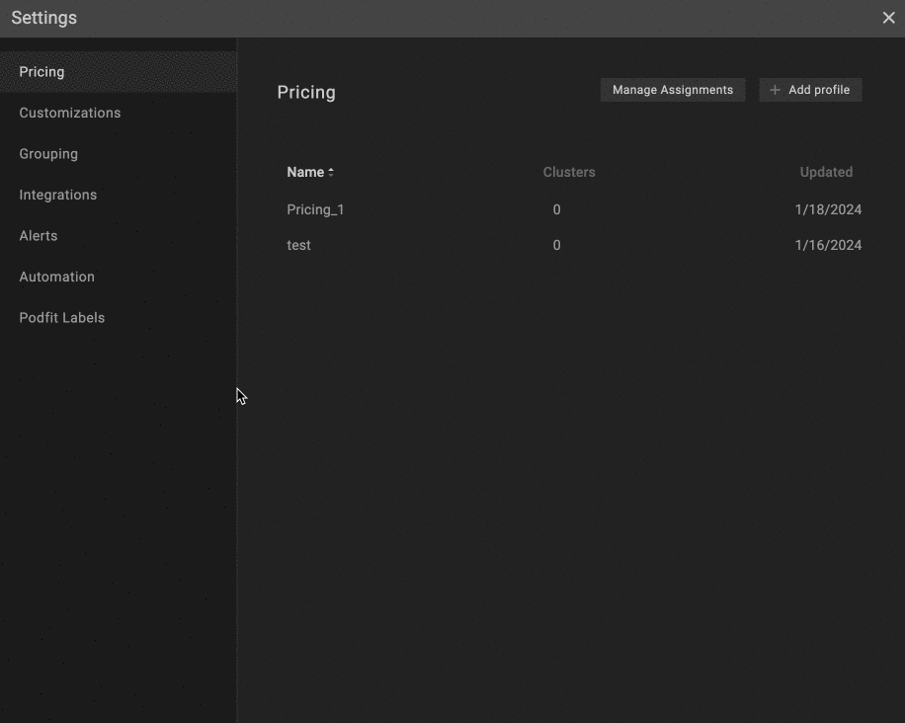
Task: Sort the table by Name column
Action: tap(305, 172)
